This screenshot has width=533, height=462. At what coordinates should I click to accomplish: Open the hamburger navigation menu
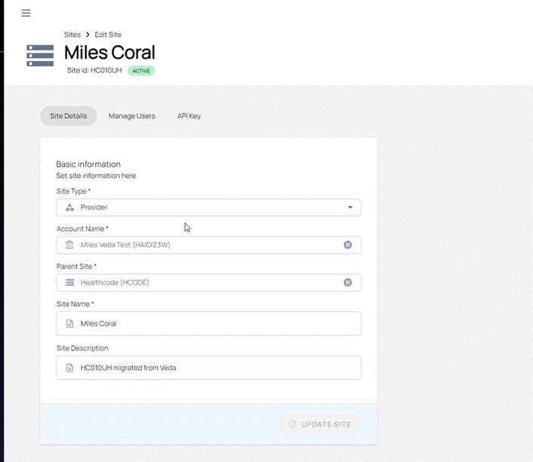click(26, 14)
